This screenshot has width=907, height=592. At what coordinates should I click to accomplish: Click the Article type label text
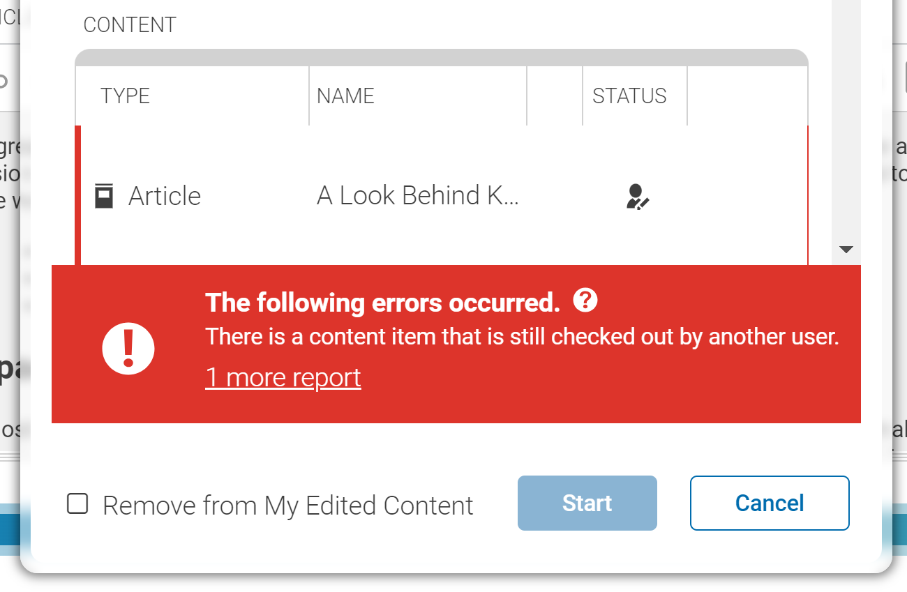coord(164,196)
